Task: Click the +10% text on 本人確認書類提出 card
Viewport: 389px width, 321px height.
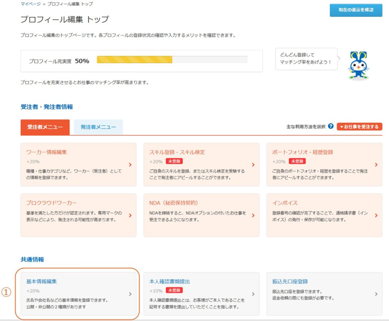Action: 156,291
